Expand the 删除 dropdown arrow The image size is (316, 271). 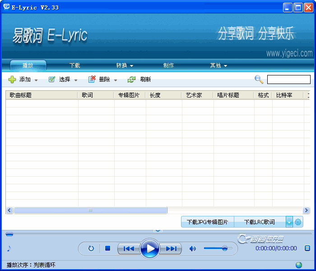point(116,80)
